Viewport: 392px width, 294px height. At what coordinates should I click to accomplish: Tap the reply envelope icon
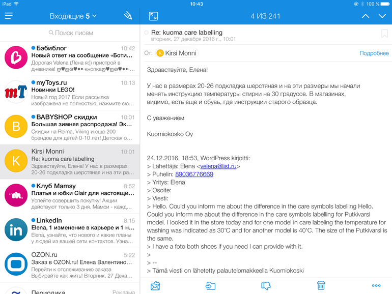[155, 286]
